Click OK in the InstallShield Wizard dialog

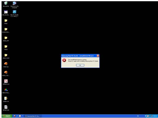pos(80,65)
